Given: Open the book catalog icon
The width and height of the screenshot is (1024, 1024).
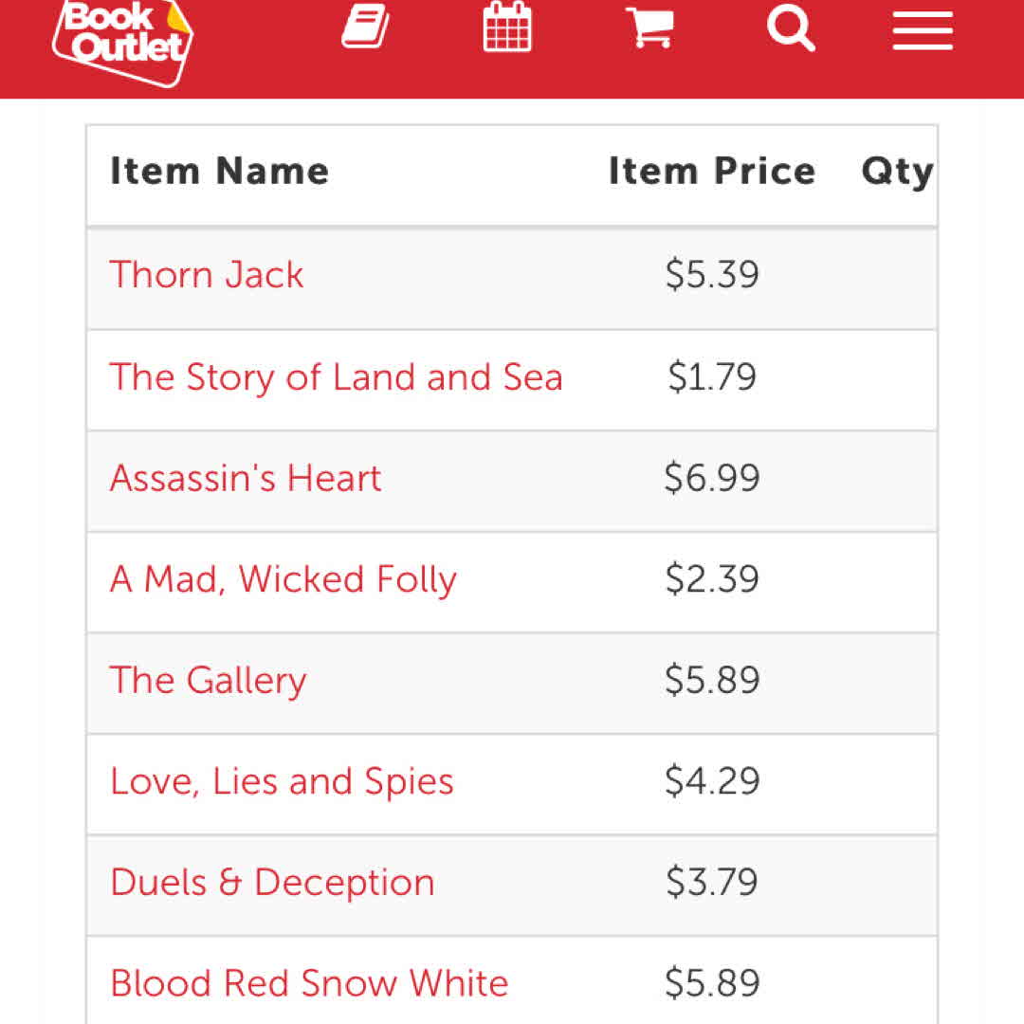Looking at the screenshot, I should pyautogui.click(x=365, y=28).
